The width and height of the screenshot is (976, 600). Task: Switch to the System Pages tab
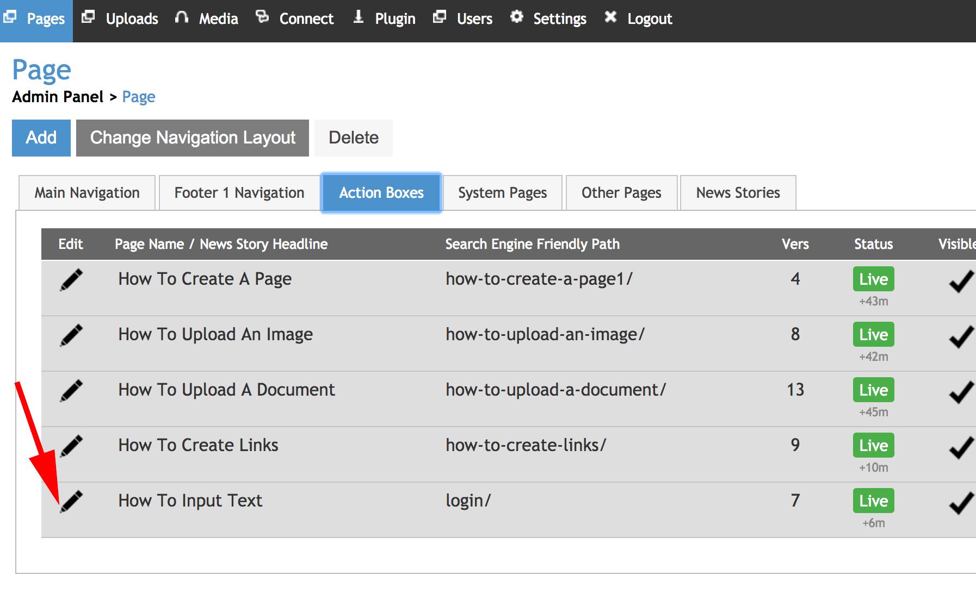(x=502, y=192)
